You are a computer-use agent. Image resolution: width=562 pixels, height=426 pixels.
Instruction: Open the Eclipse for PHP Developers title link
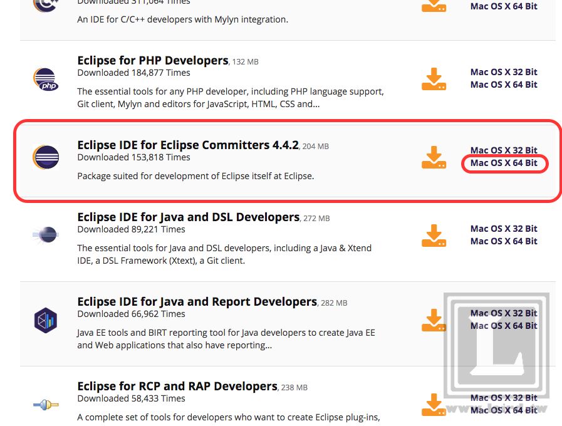[x=152, y=60]
